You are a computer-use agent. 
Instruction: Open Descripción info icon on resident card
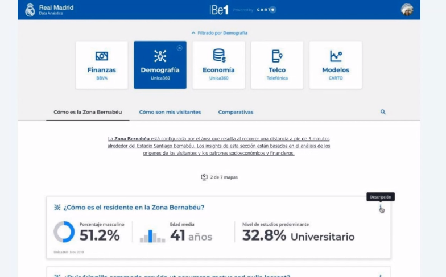[x=381, y=208]
